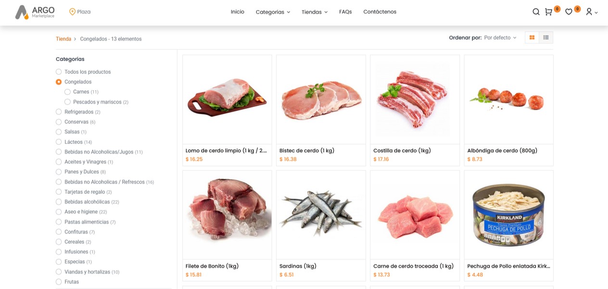
Task: Go to the Inicio menu item
Action: coord(238,12)
